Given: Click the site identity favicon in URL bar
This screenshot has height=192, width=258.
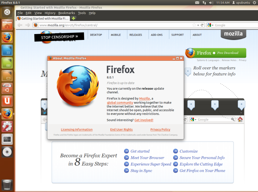Looking at the screenshot, I should (x=35, y=25).
